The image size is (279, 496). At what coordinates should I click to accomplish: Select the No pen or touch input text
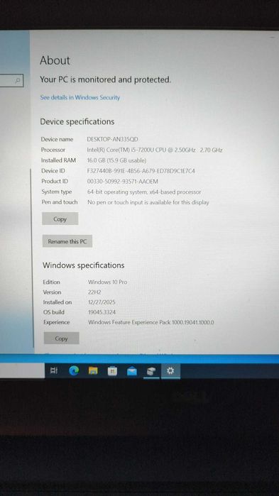pyautogui.click(x=148, y=202)
